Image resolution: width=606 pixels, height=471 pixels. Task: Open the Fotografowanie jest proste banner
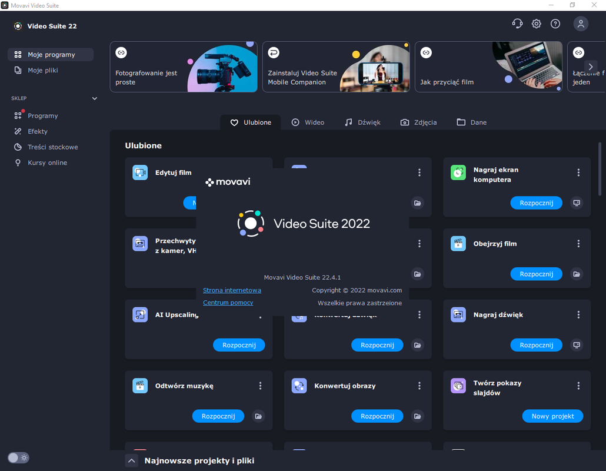(184, 67)
